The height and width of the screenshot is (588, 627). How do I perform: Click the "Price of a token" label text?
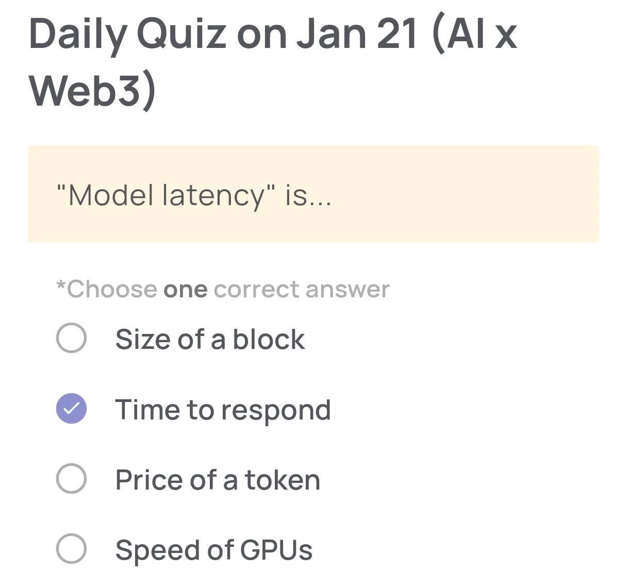point(217,479)
